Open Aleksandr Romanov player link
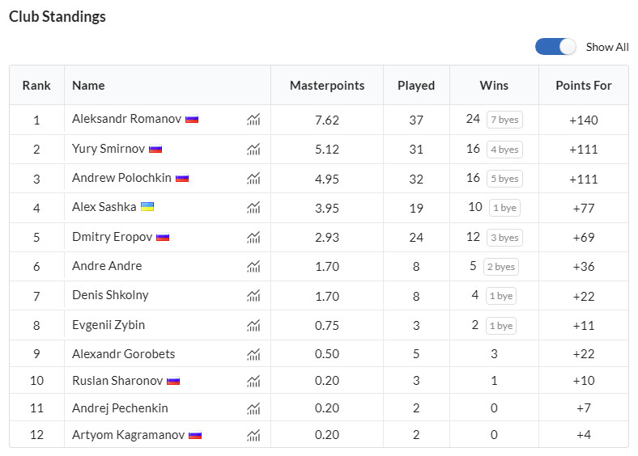This screenshot has width=638, height=456. [x=126, y=119]
